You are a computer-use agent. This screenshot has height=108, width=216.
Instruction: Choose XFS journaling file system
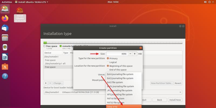pyautogui.click(x=124, y=94)
